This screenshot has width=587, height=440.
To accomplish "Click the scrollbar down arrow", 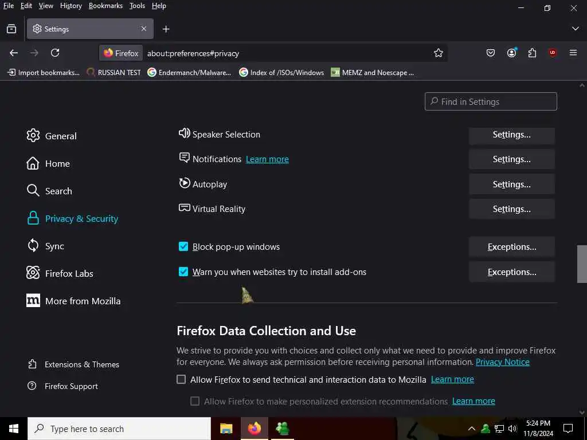I will click(582, 412).
